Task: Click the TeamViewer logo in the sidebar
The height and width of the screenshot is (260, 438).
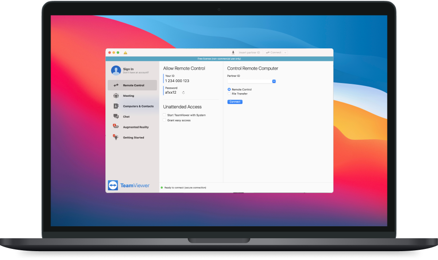Action: tap(129, 185)
